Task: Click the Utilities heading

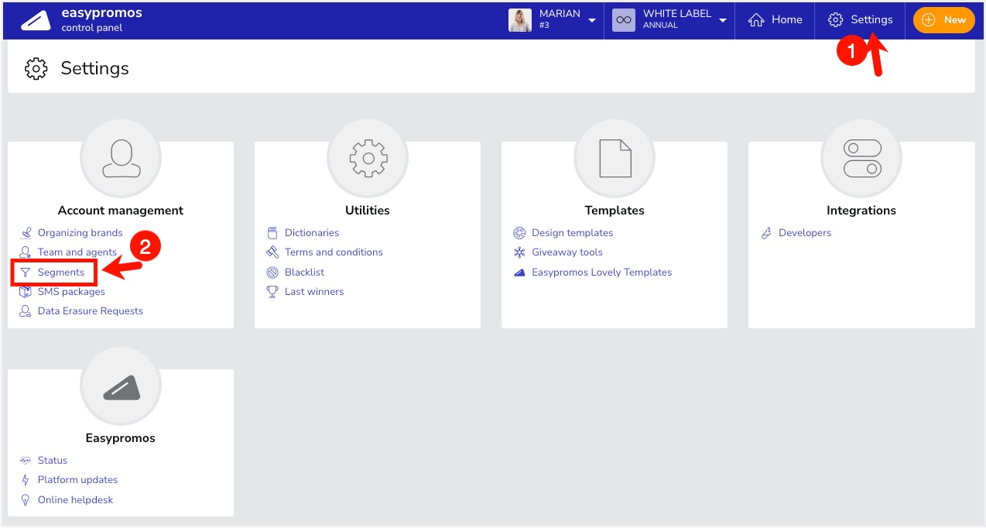Action: click(368, 210)
